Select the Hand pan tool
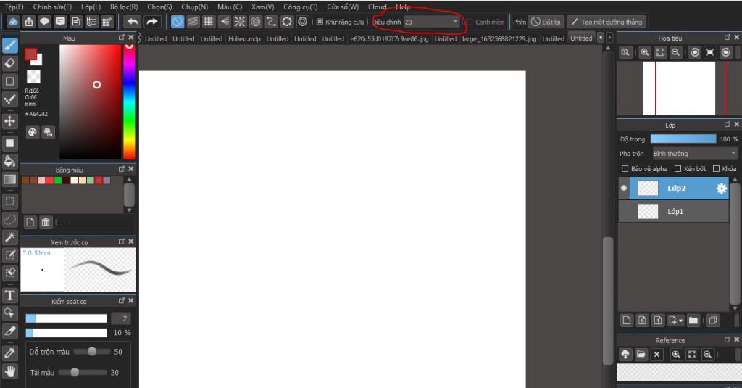The width and height of the screenshot is (742, 388). (10, 371)
